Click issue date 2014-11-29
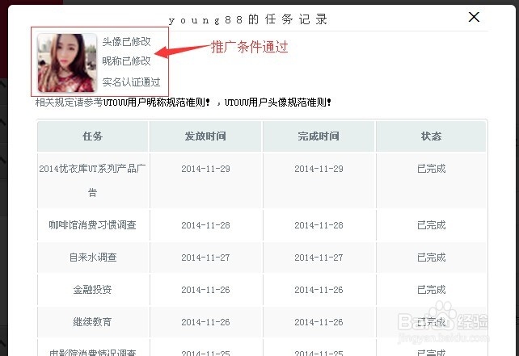This screenshot has width=519, height=356. pos(205,169)
